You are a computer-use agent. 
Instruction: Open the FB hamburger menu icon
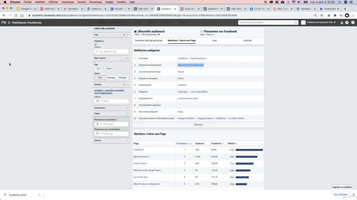pyautogui.click(x=9, y=23)
